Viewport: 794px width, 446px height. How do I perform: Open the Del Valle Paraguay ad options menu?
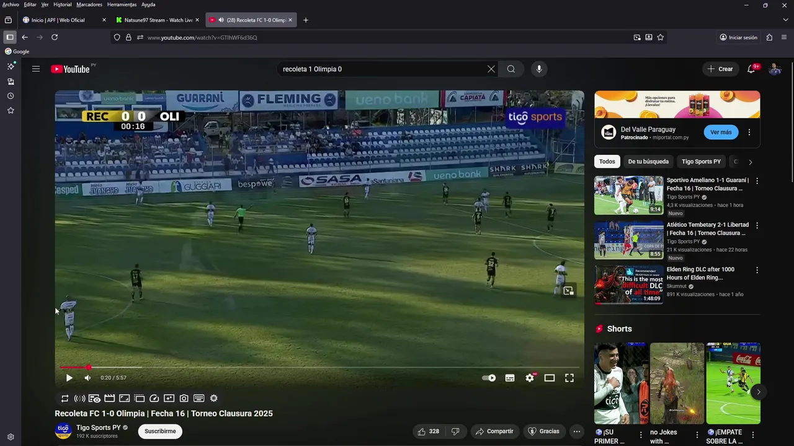[x=749, y=132]
